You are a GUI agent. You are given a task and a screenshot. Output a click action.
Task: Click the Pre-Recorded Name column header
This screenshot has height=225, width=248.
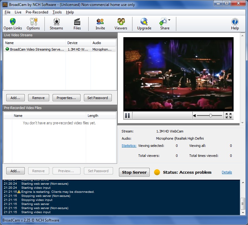pos(49,116)
